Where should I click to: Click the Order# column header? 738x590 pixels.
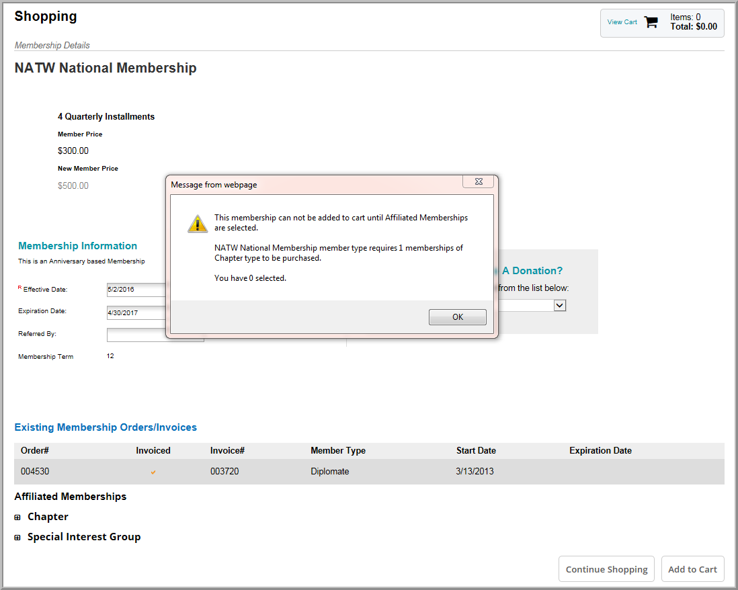[35, 451]
